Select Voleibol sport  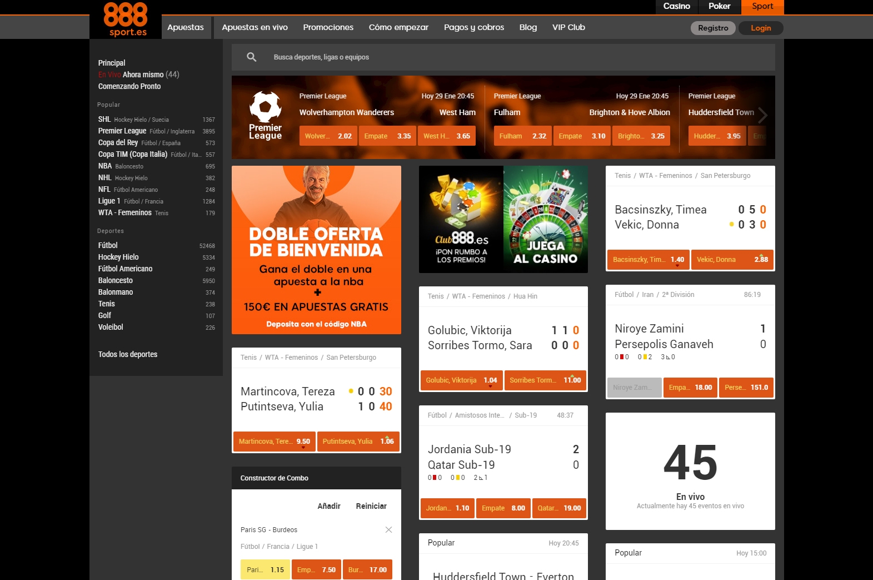(x=157, y=327)
